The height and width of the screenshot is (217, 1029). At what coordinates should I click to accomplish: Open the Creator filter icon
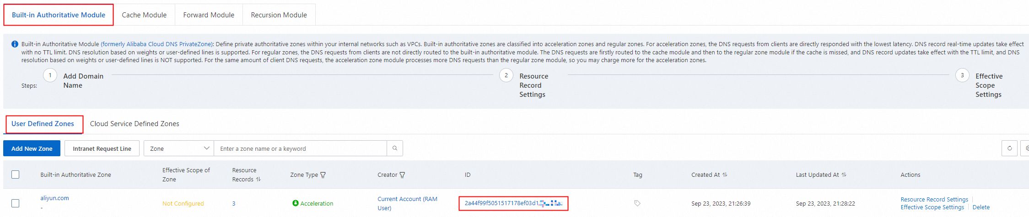tap(402, 175)
